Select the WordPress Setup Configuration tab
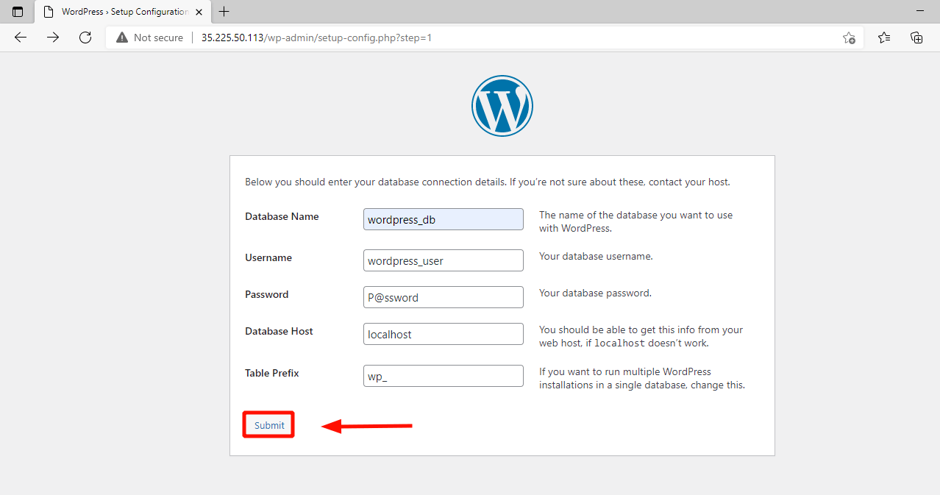This screenshot has width=940, height=495. 121,12
